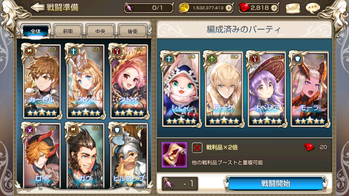Add gold with the plus icon

[x=229, y=8]
